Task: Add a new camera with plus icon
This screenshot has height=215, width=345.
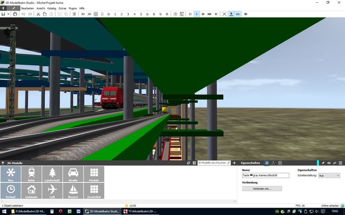Action: coord(167,14)
